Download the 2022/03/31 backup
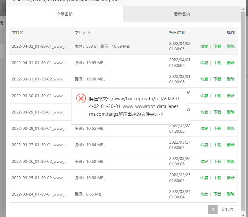This screenshot has width=248, height=217. pos(217,79)
